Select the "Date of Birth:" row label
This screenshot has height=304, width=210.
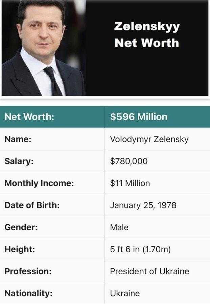(32, 205)
